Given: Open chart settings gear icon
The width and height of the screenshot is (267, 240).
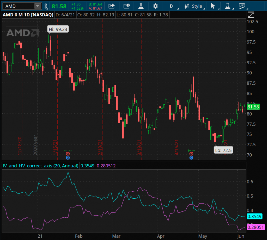Looking at the screenshot, I should tap(155, 6).
